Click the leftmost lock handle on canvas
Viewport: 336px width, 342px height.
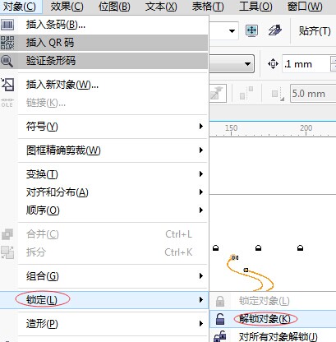pyautogui.click(x=216, y=248)
